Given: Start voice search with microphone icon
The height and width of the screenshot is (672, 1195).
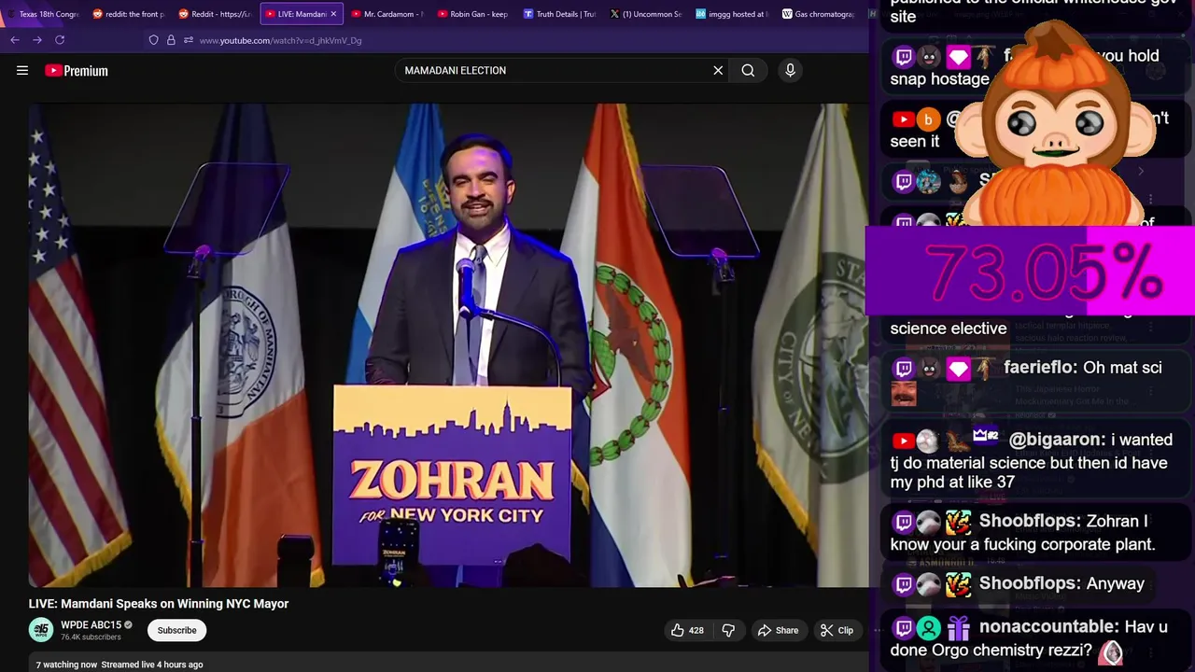Looking at the screenshot, I should 790,70.
